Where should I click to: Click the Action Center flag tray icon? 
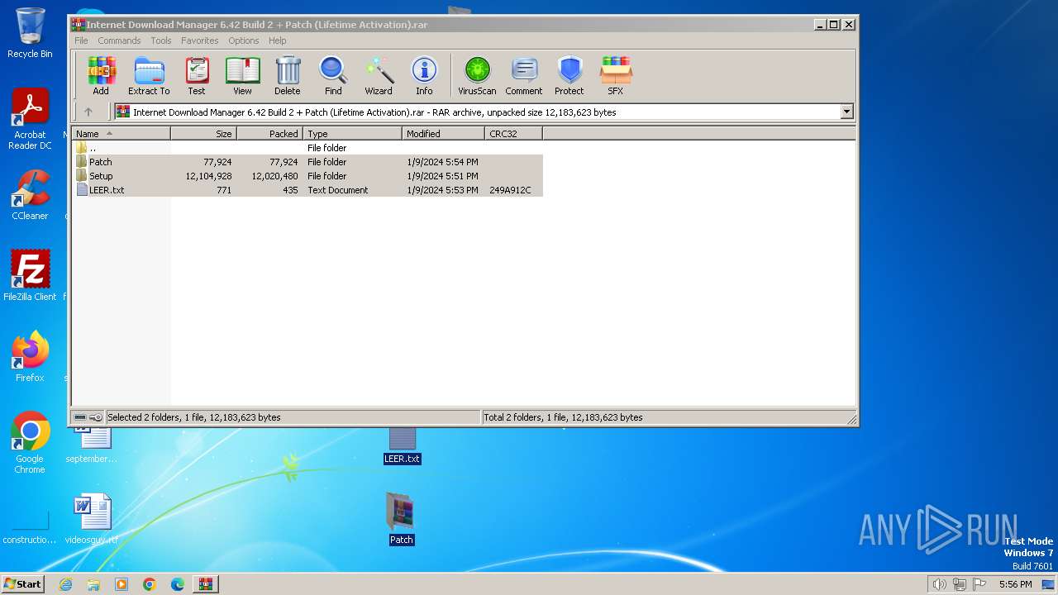click(x=979, y=584)
